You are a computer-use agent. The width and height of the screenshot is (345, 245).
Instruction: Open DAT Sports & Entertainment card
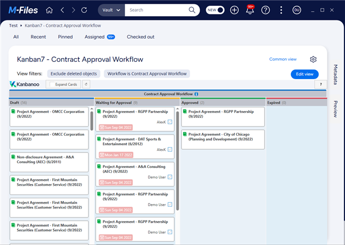point(135,146)
